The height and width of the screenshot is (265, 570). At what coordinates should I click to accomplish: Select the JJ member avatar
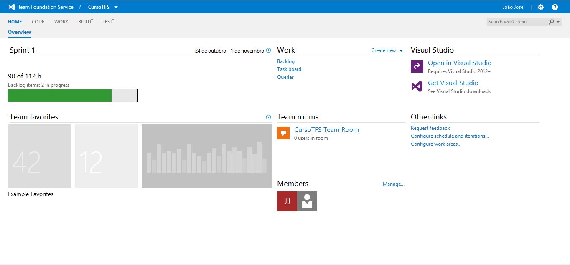[287, 201]
